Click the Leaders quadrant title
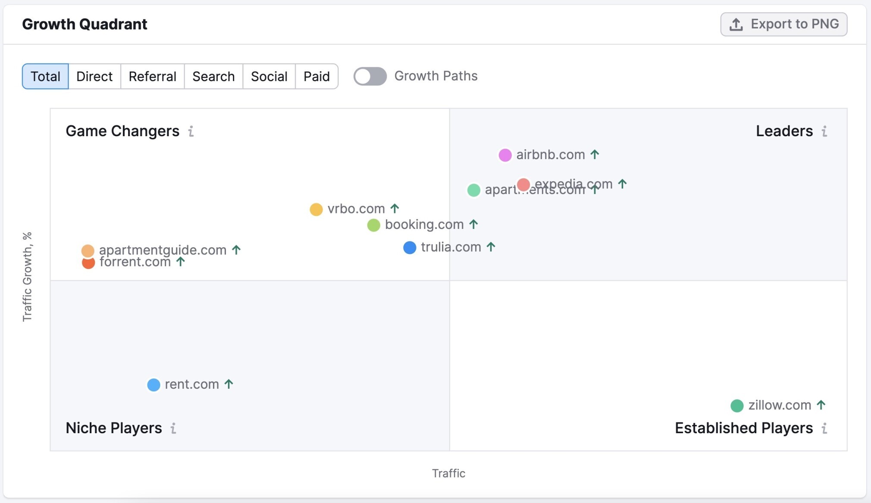 pyautogui.click(x=784, y=131)
